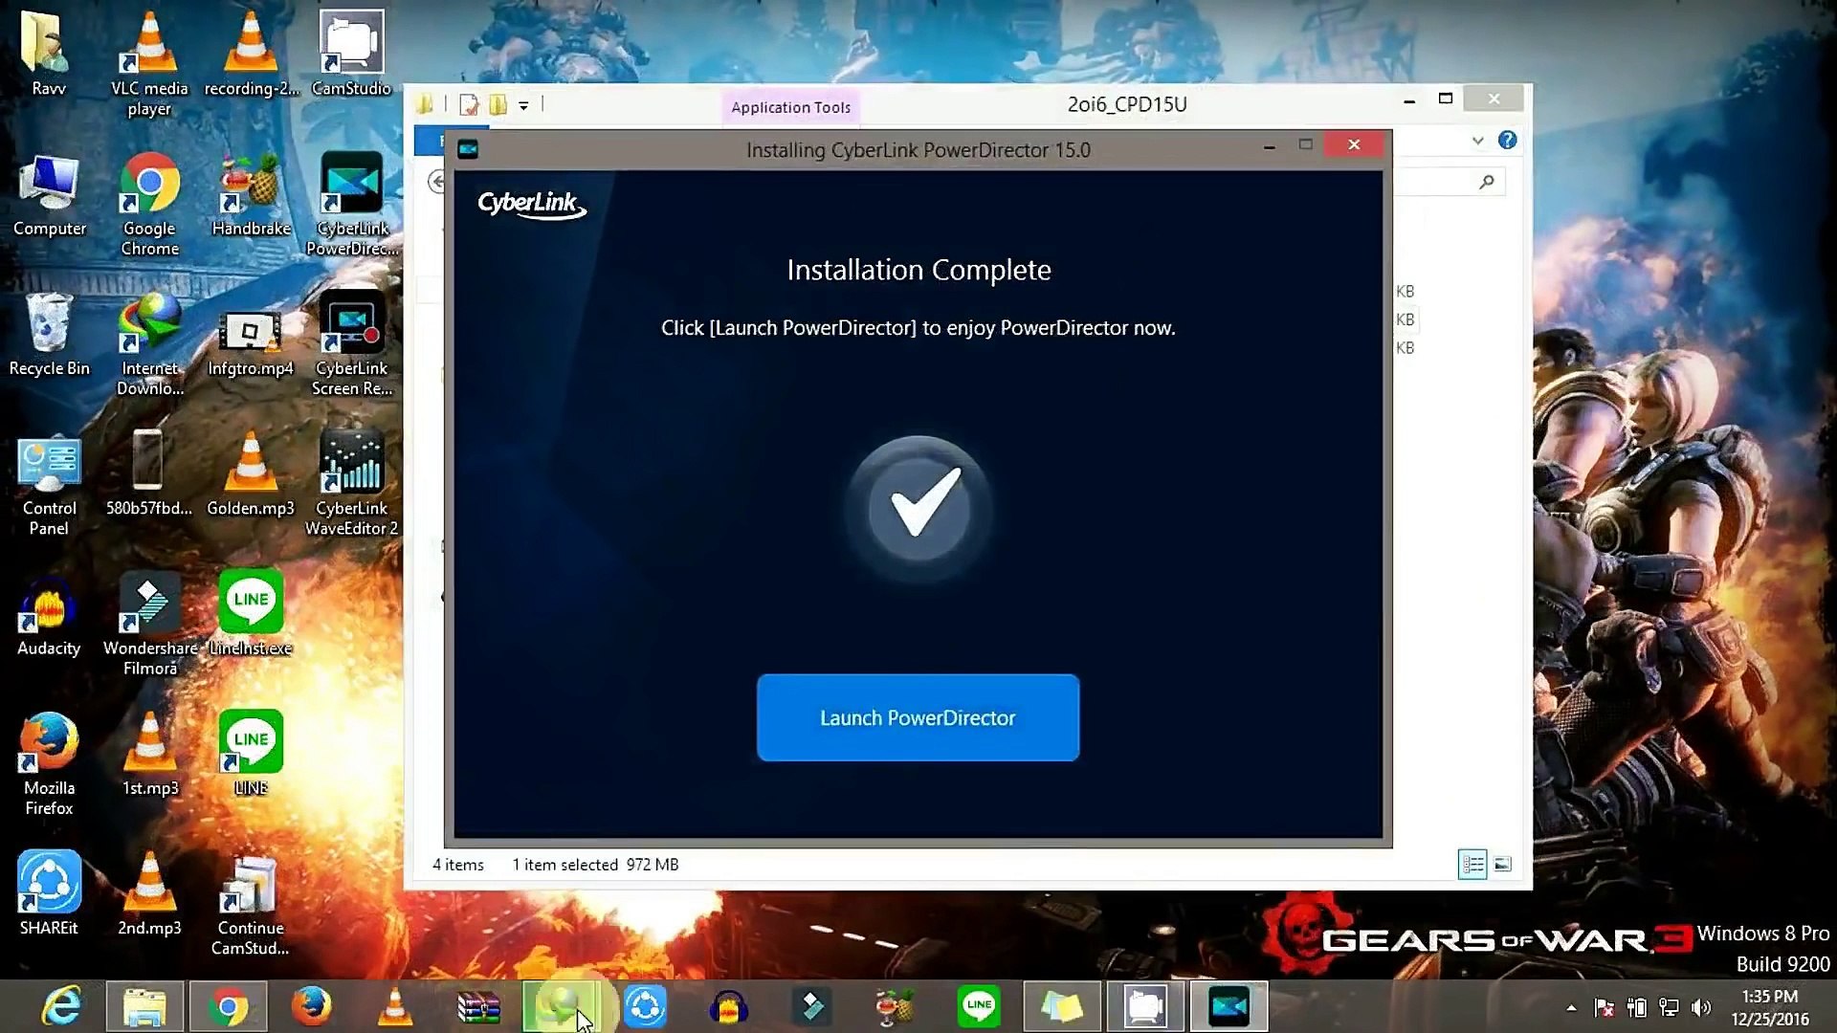
Task: Go back in the Explorer window
Action: coord(437,182)
